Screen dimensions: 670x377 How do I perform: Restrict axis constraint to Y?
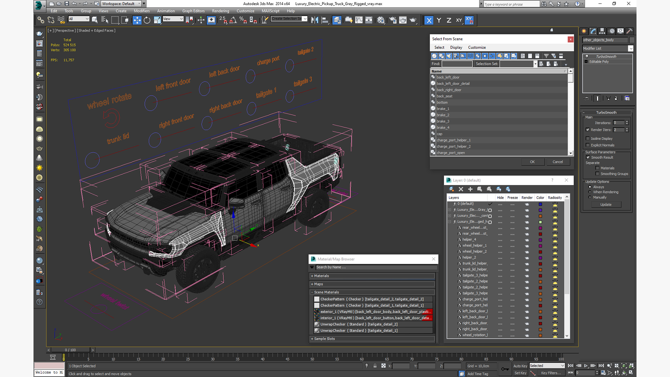(439, 20)
